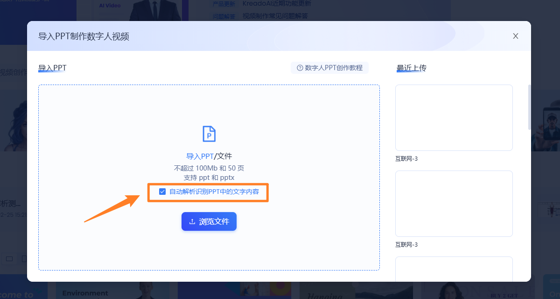Close the import PPT dialog
Image resolution: width=560 pixels, height=299 pixels.
click(x=516, y=36)
